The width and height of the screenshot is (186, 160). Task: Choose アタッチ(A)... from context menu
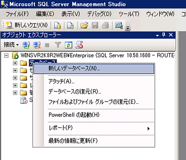94,82
